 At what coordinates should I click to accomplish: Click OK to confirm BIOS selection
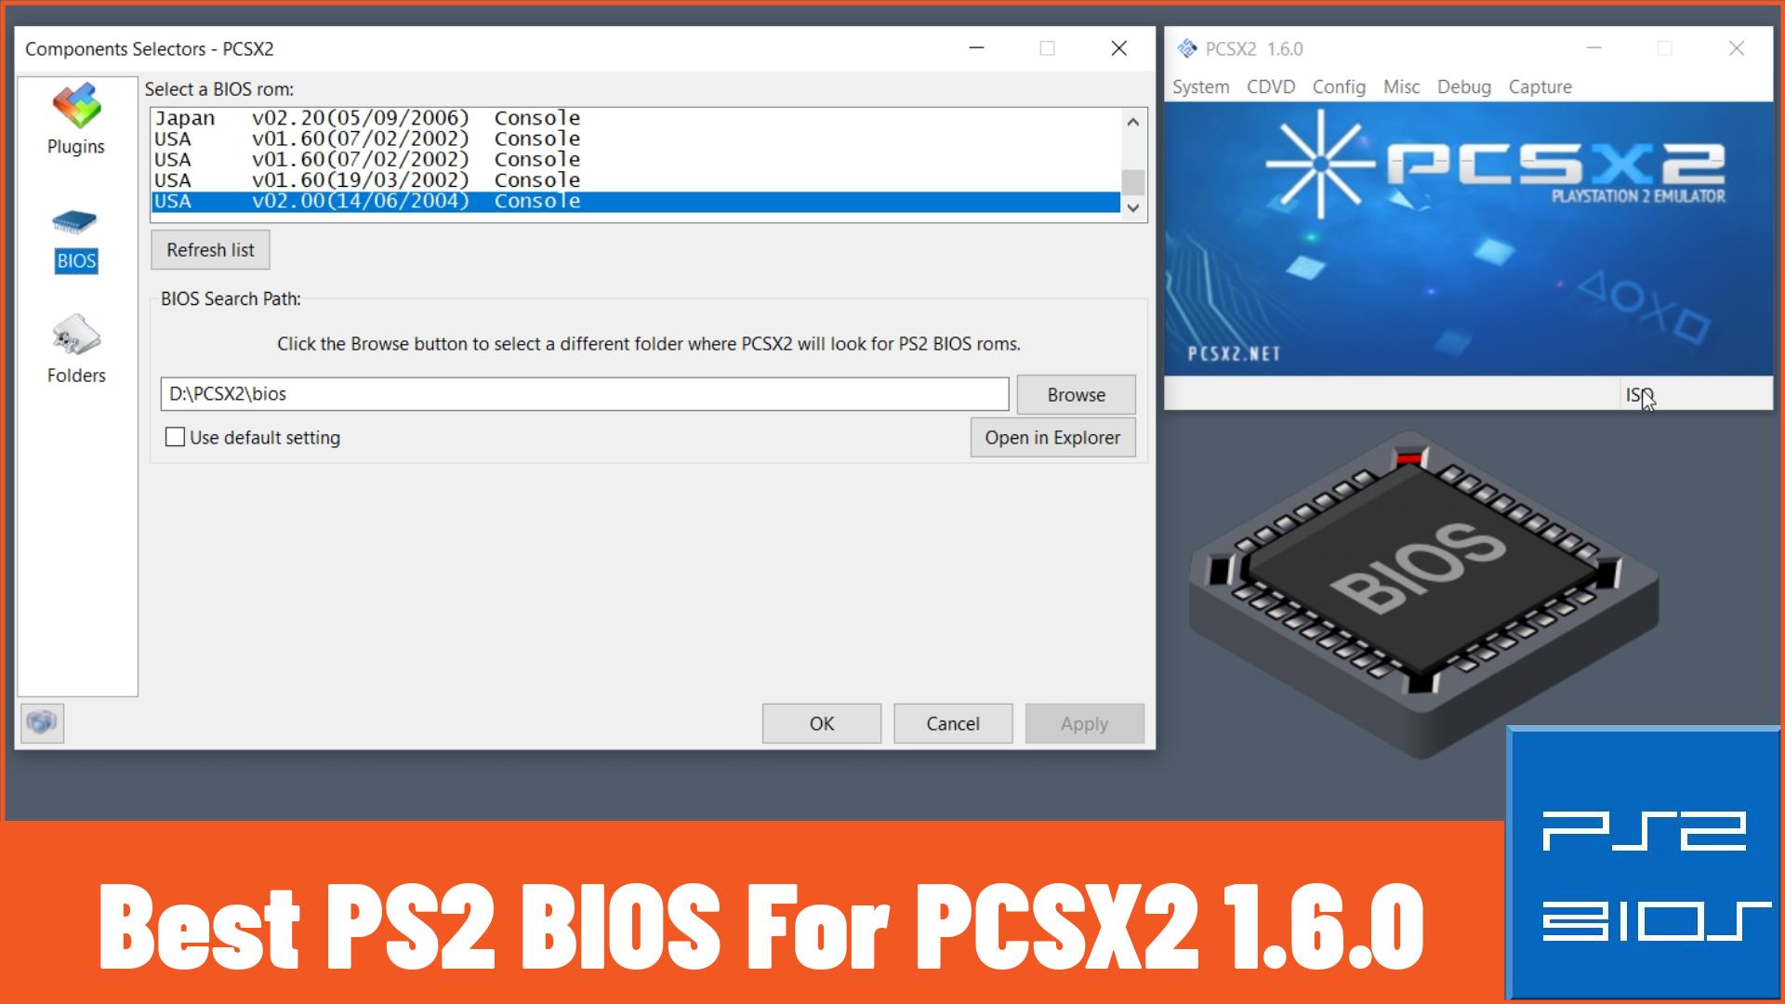820,723
